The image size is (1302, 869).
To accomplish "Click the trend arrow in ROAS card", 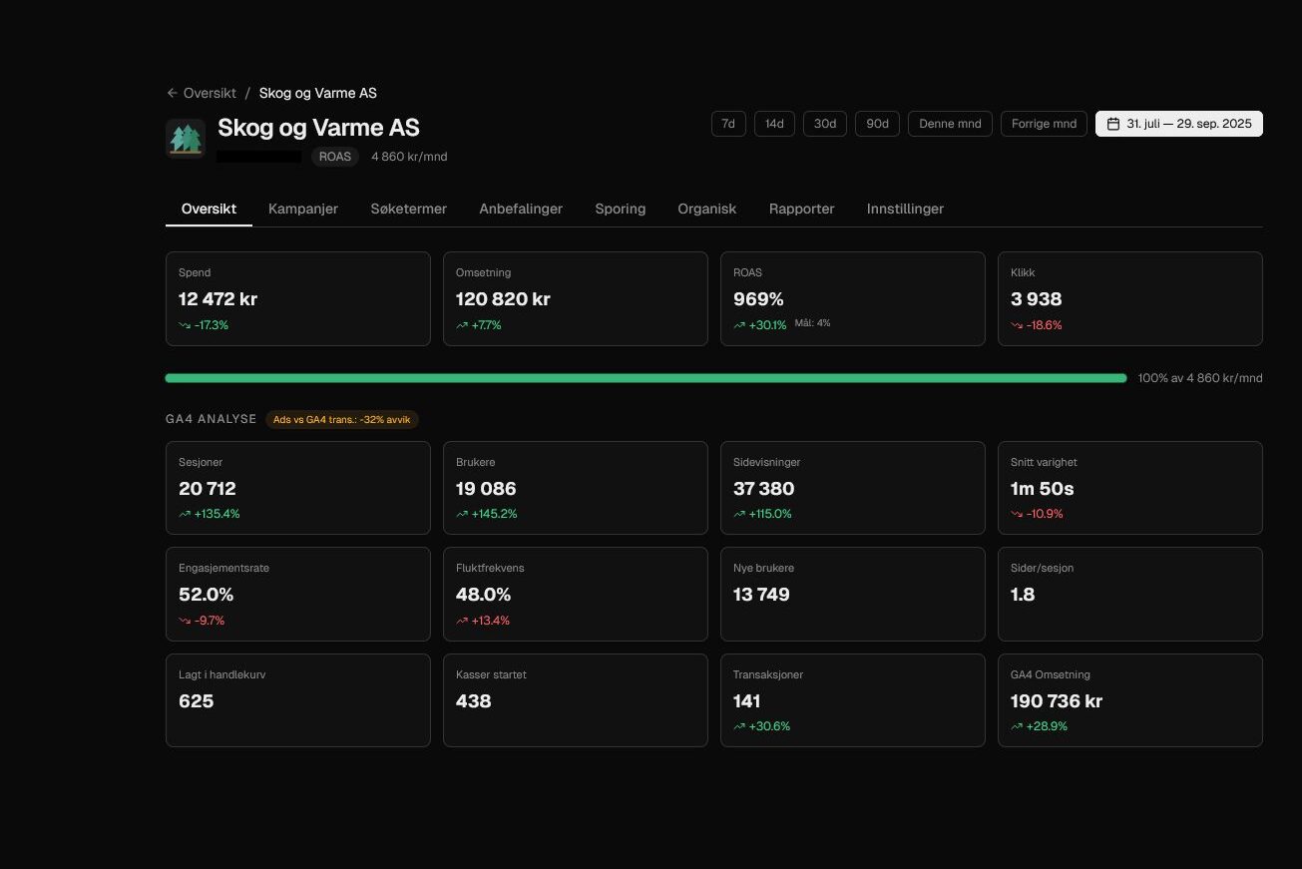I will click(739, 325).
